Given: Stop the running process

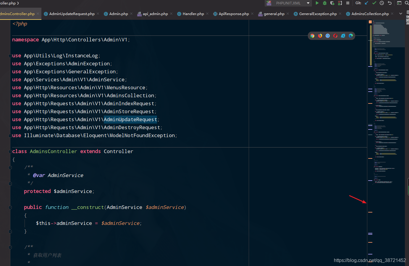Looking at the screenshot, I should (348, 3).
